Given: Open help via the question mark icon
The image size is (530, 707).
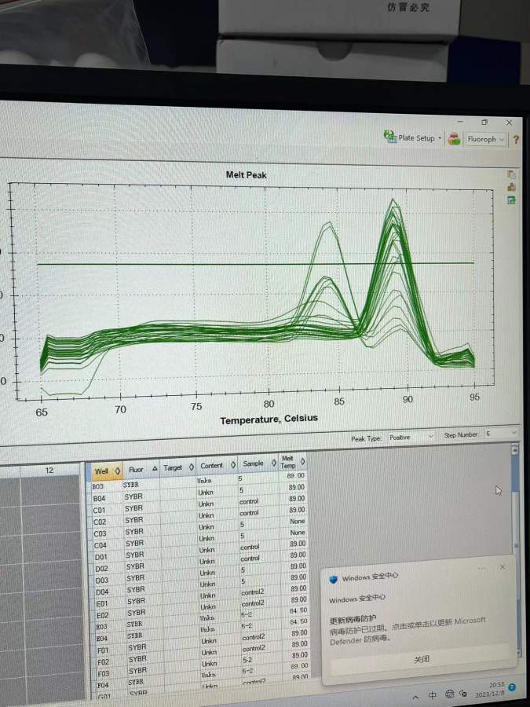Looking at the screenshot, I should click(516, 140).
